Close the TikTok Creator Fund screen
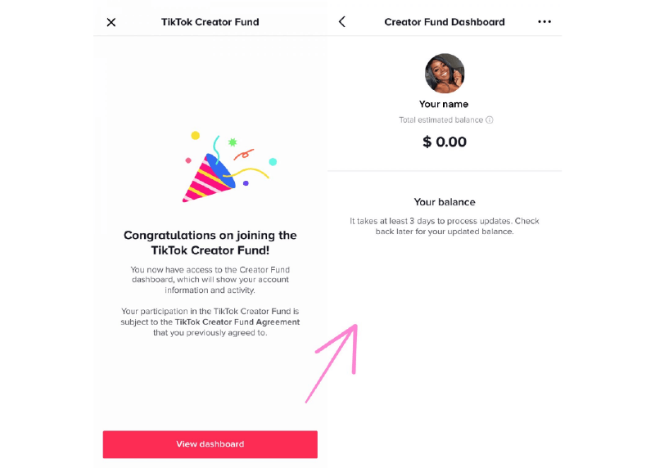655x468 pixels. pyautogui.click(x=111, y=22)
